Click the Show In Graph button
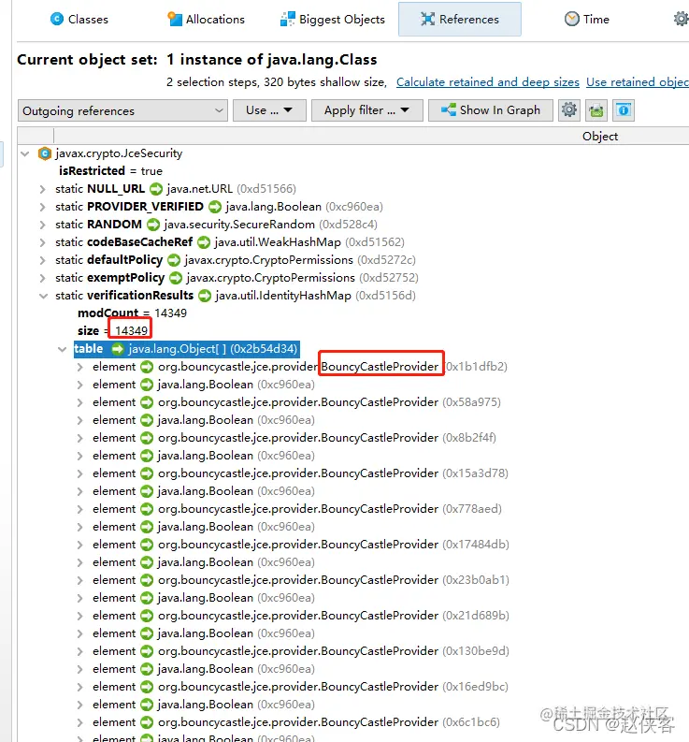The image size is (689, 742). (x=491, y=110)
